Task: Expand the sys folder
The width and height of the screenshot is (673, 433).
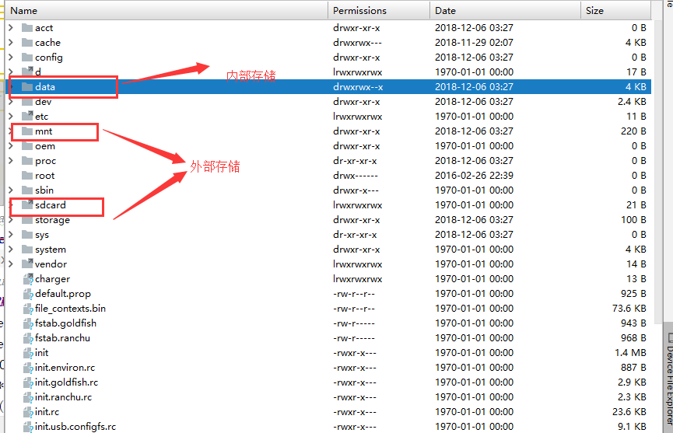Action: point(11,235)
